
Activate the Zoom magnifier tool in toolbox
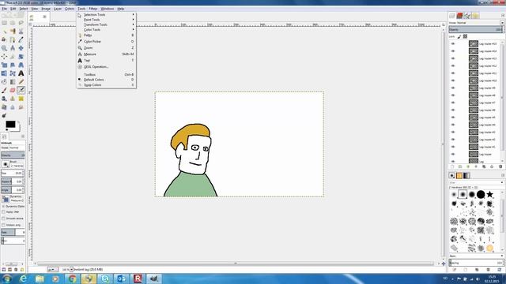(4, 48)
